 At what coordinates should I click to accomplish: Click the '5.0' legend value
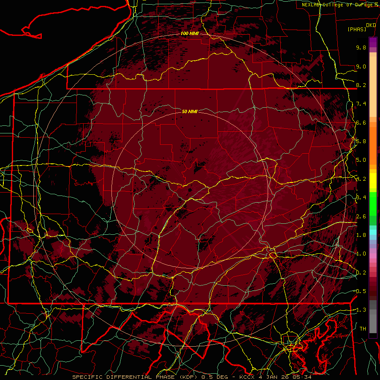[361, 160]
